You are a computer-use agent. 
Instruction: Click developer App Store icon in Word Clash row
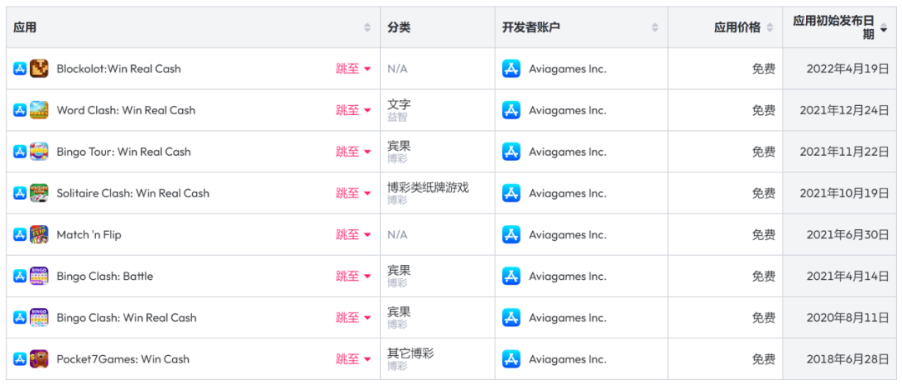click(x=511, y=110)
